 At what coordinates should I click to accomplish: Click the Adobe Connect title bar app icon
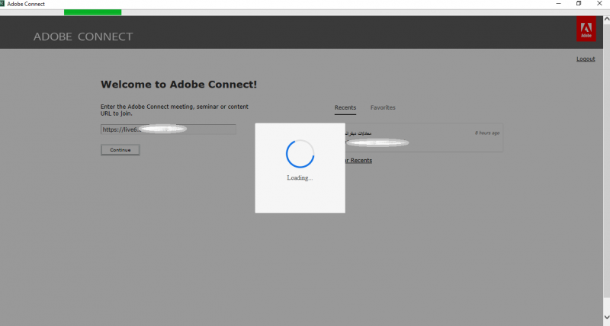point(3,4)
